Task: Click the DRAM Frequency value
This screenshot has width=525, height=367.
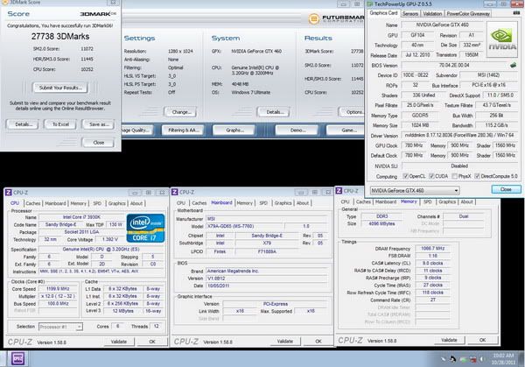Action: [x=432, y=249]
